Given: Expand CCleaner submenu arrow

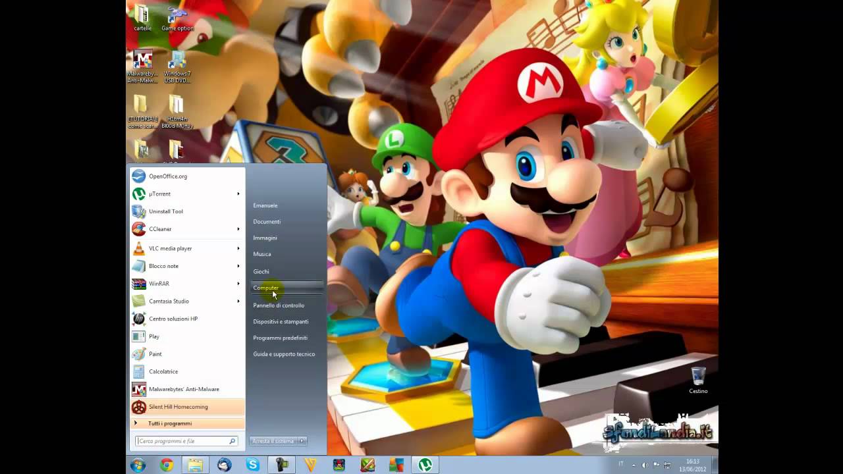Looking at the screenshot, I should coord(238,229).
